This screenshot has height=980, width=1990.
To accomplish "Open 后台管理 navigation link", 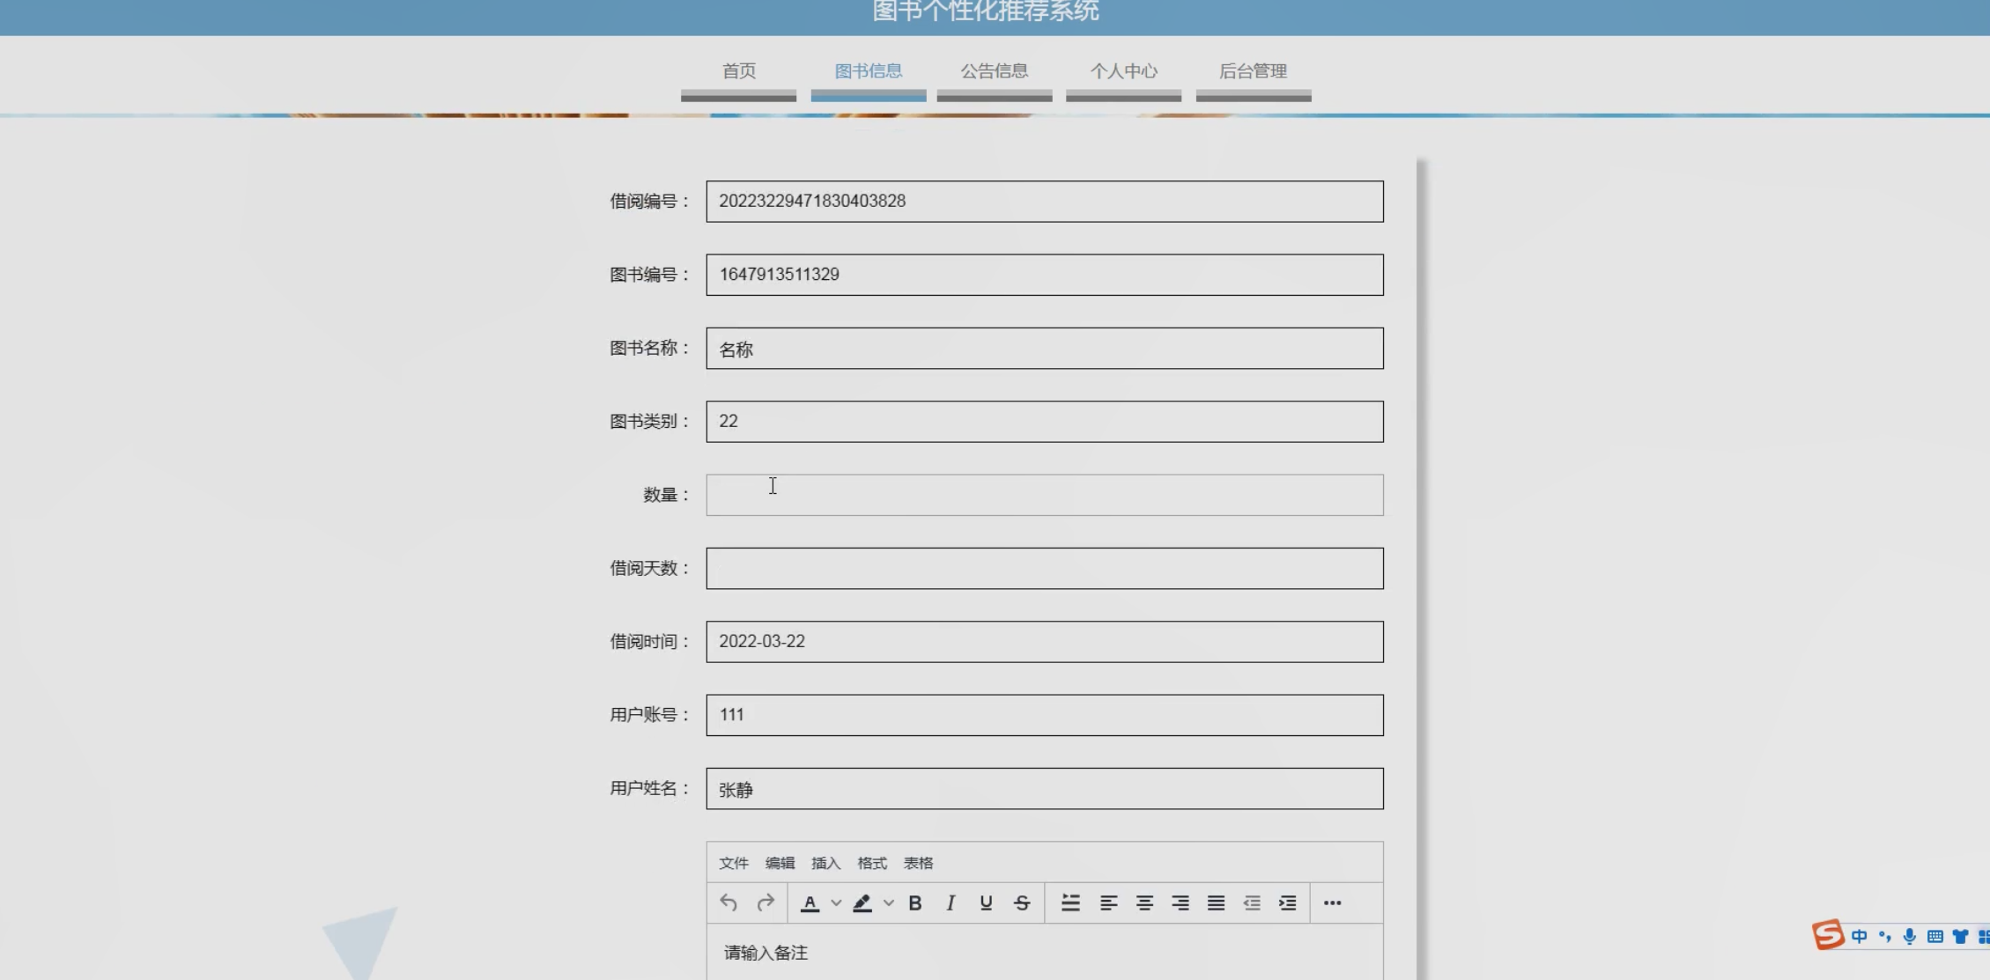I will [x=1253, y=71].
